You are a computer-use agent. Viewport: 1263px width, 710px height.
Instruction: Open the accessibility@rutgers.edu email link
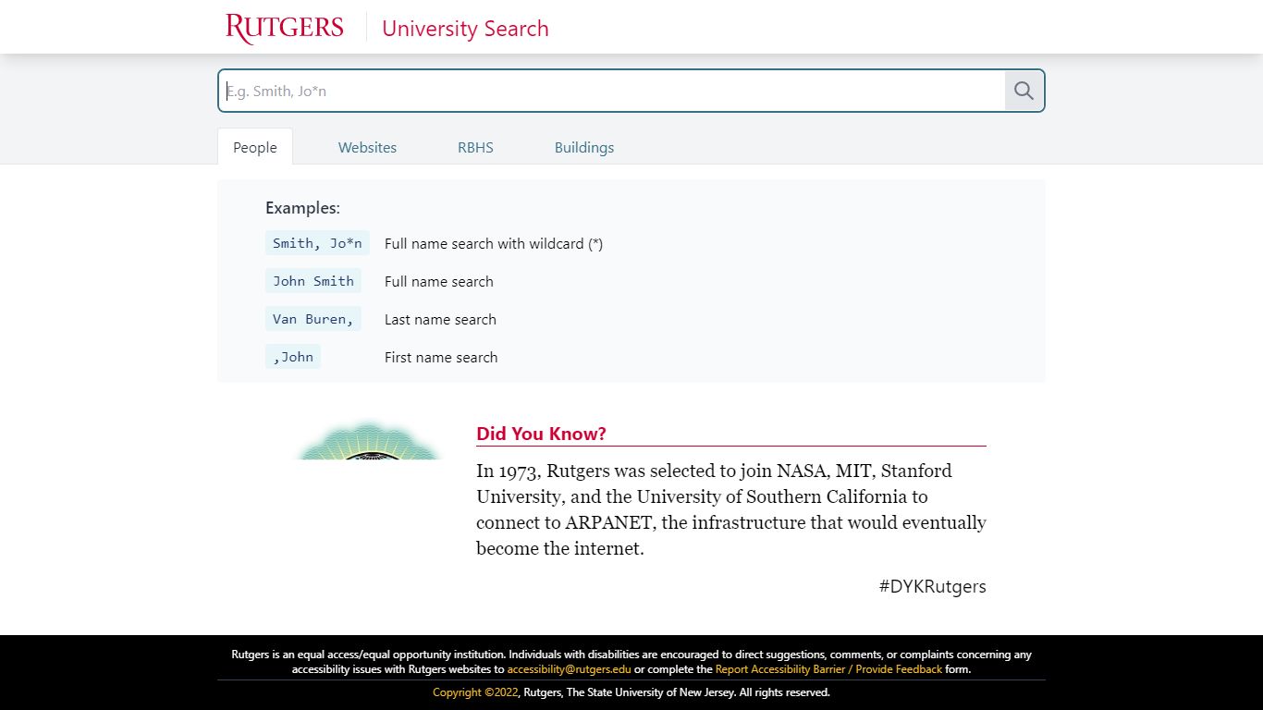[x=569, y=669]
